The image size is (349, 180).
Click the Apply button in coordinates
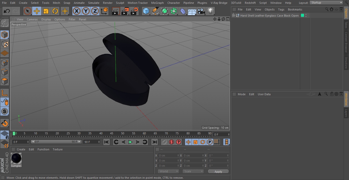pos(218,172)
